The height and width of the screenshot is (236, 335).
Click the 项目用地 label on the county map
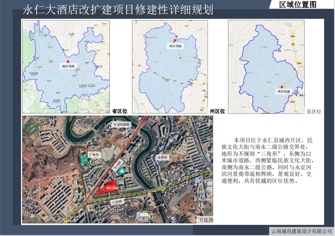(x=284, y=92)
